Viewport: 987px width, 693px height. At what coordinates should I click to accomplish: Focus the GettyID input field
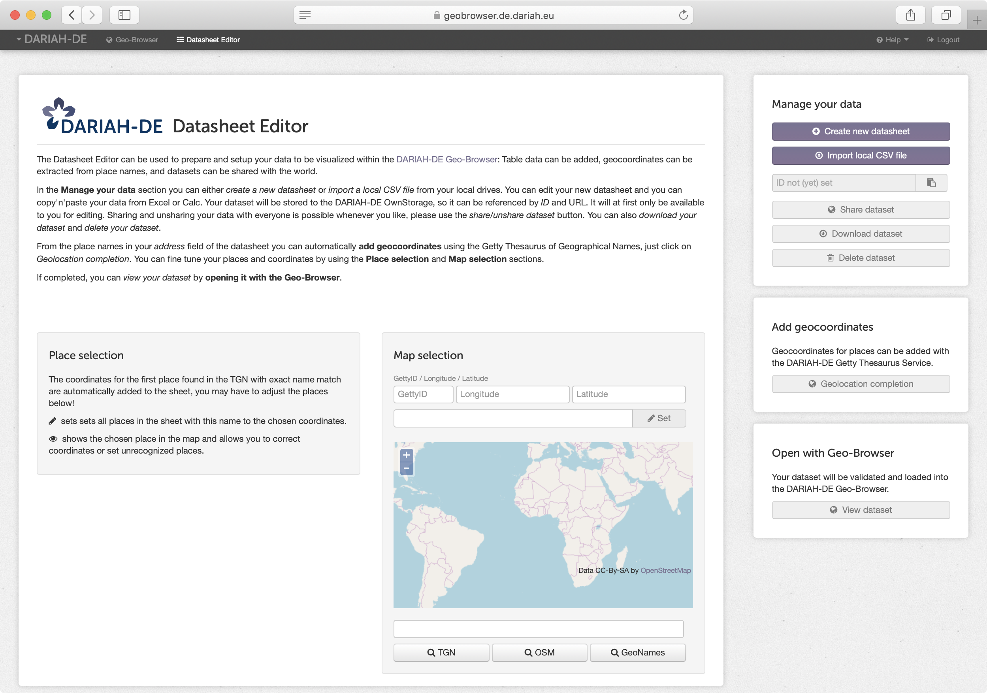[423, 394]
